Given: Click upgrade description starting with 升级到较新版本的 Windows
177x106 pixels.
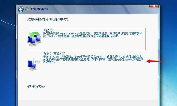Looking at the screenshot, I should click(93, 35).
